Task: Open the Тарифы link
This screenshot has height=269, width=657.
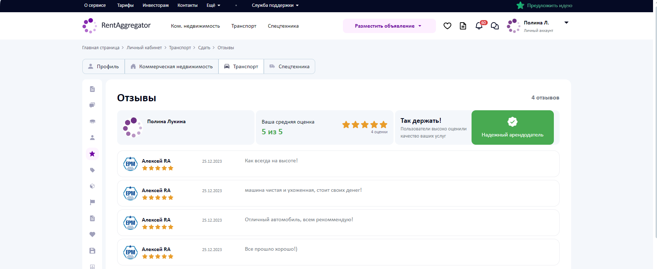Action: click(x=125, y=5)
